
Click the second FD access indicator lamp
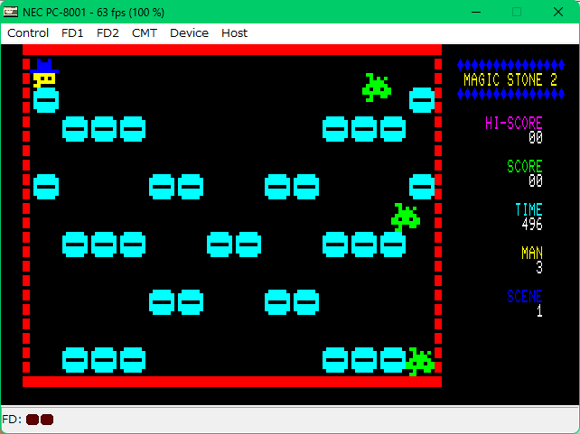47,420
